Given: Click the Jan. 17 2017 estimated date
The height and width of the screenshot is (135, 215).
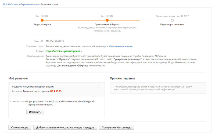Looking at the screenshot, I should tap(182, 16).
